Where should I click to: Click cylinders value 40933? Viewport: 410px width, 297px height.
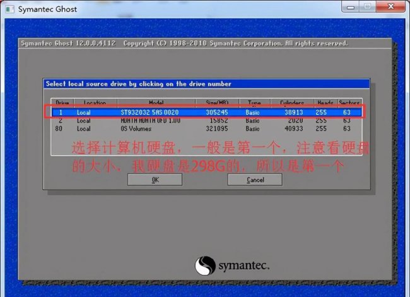pos(294,129)
